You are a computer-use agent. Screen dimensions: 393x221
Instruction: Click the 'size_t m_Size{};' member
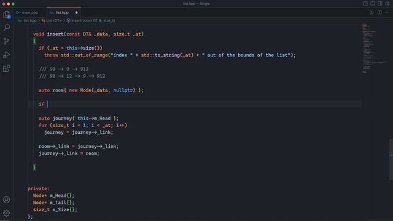coord(55,209)
